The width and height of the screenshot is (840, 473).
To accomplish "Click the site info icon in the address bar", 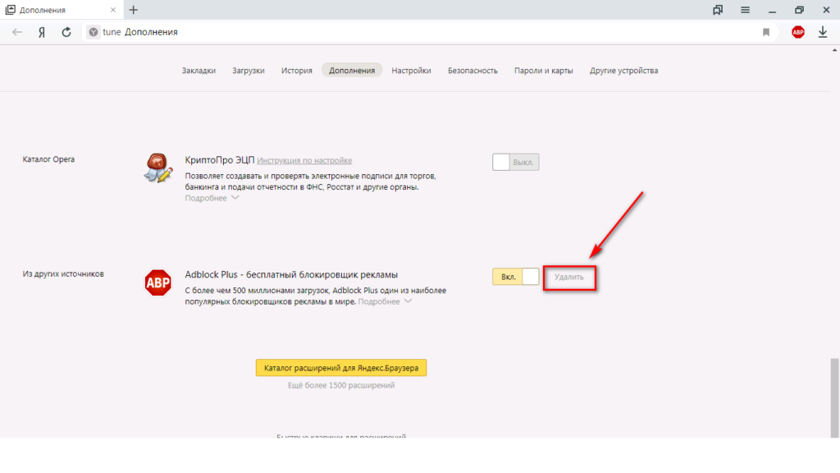I will point(94,32).
